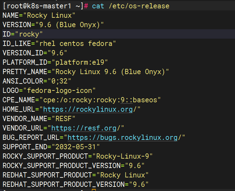Click the line ID_LIKE="rhel centos fedora"
The image size is (235, 191).
[59, 44]
